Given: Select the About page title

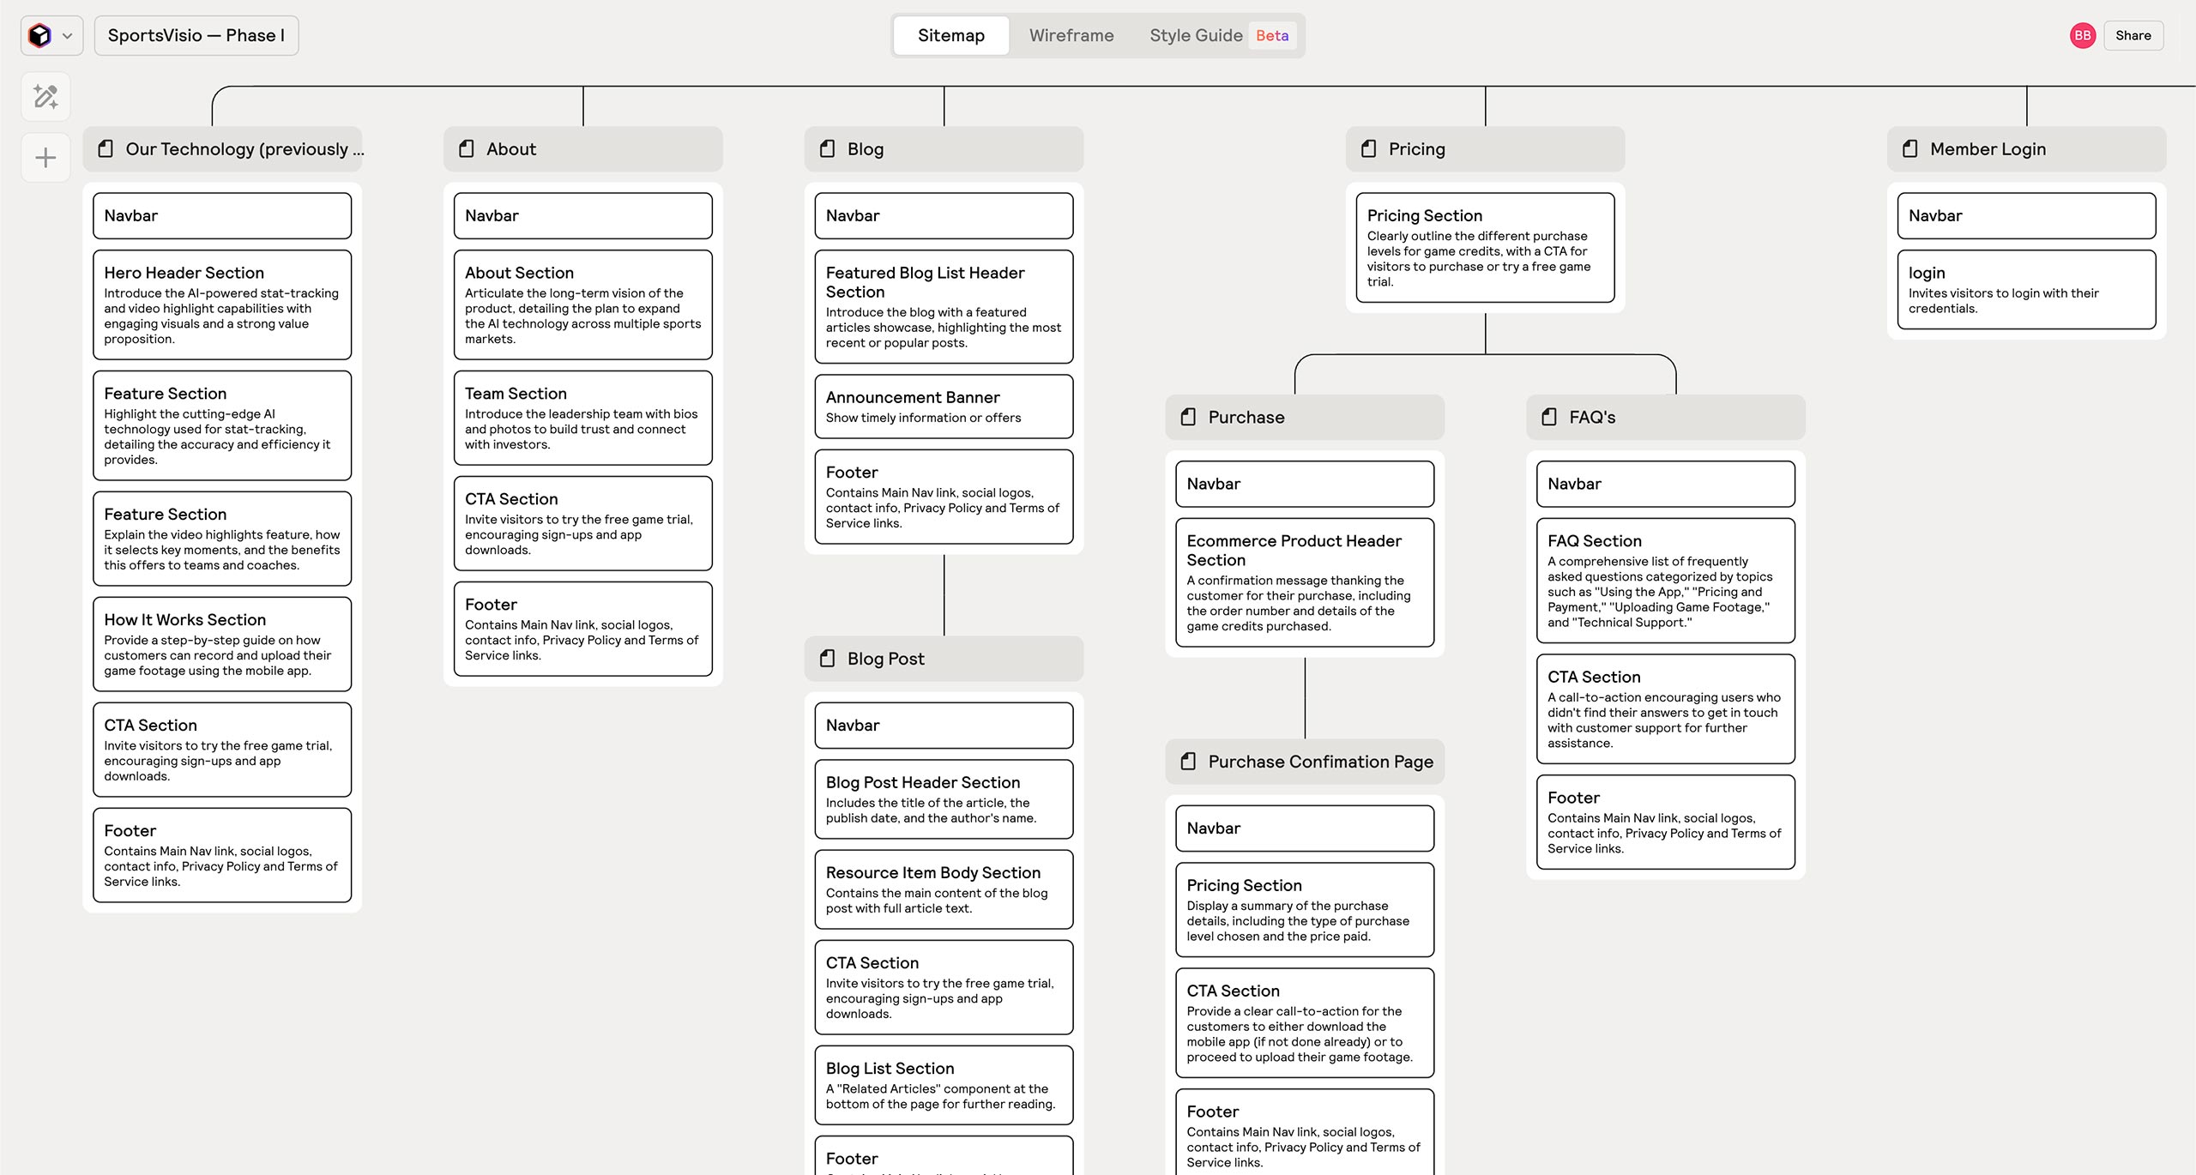Looking at the screenshot, I should 511,149.
